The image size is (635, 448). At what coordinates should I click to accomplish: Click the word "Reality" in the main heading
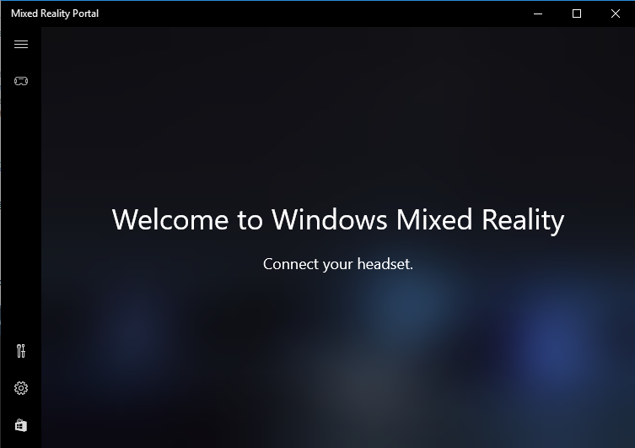(522, 220)
